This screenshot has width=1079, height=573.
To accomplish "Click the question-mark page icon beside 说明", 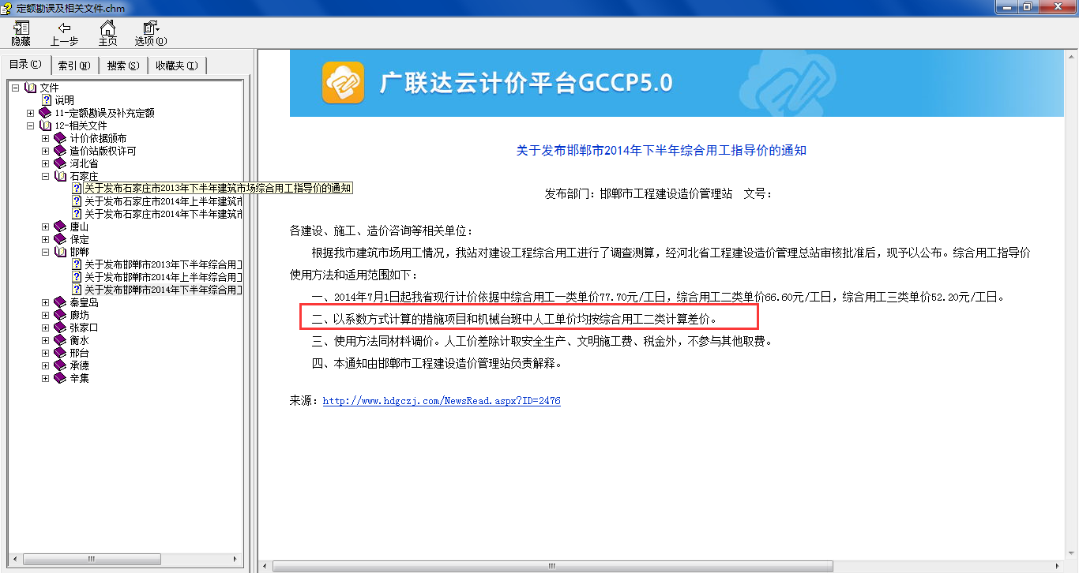I will click(x=47, y=100).
